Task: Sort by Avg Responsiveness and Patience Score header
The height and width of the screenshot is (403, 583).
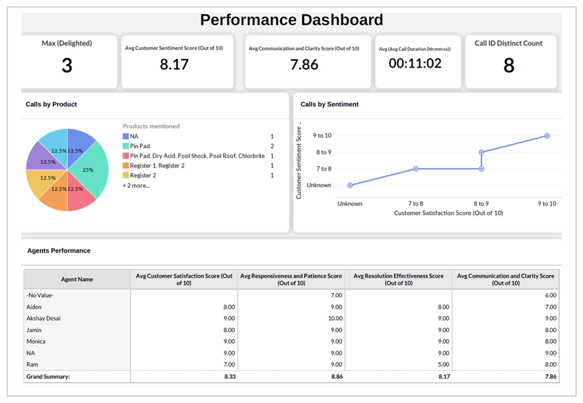Action: pos(291,279)
